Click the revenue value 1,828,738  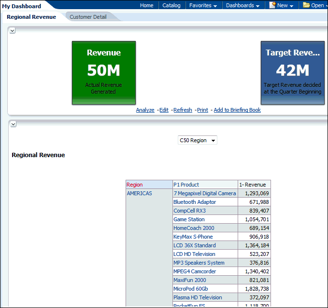[x=257, y=289]
